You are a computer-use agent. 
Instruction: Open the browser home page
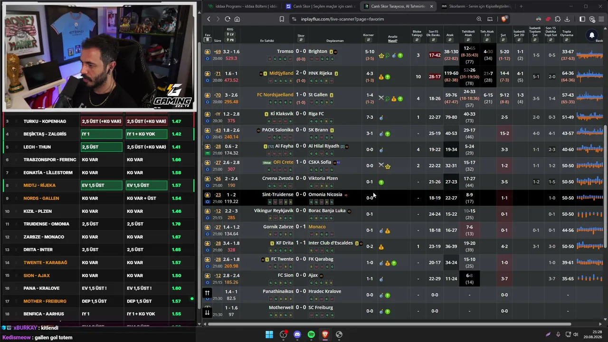click(237, 19)
